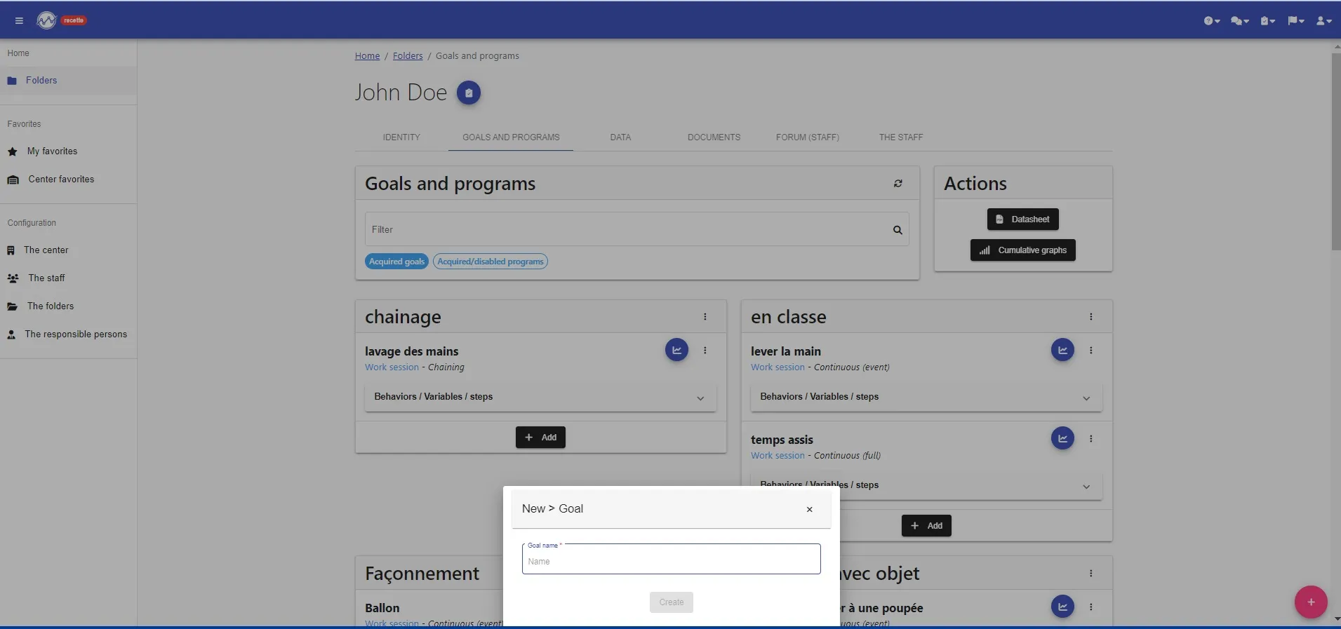Click the Cumulative graphs button
Viewport: 1341px width, 629px height.
pyautogui.click(x=1022, y=250)
